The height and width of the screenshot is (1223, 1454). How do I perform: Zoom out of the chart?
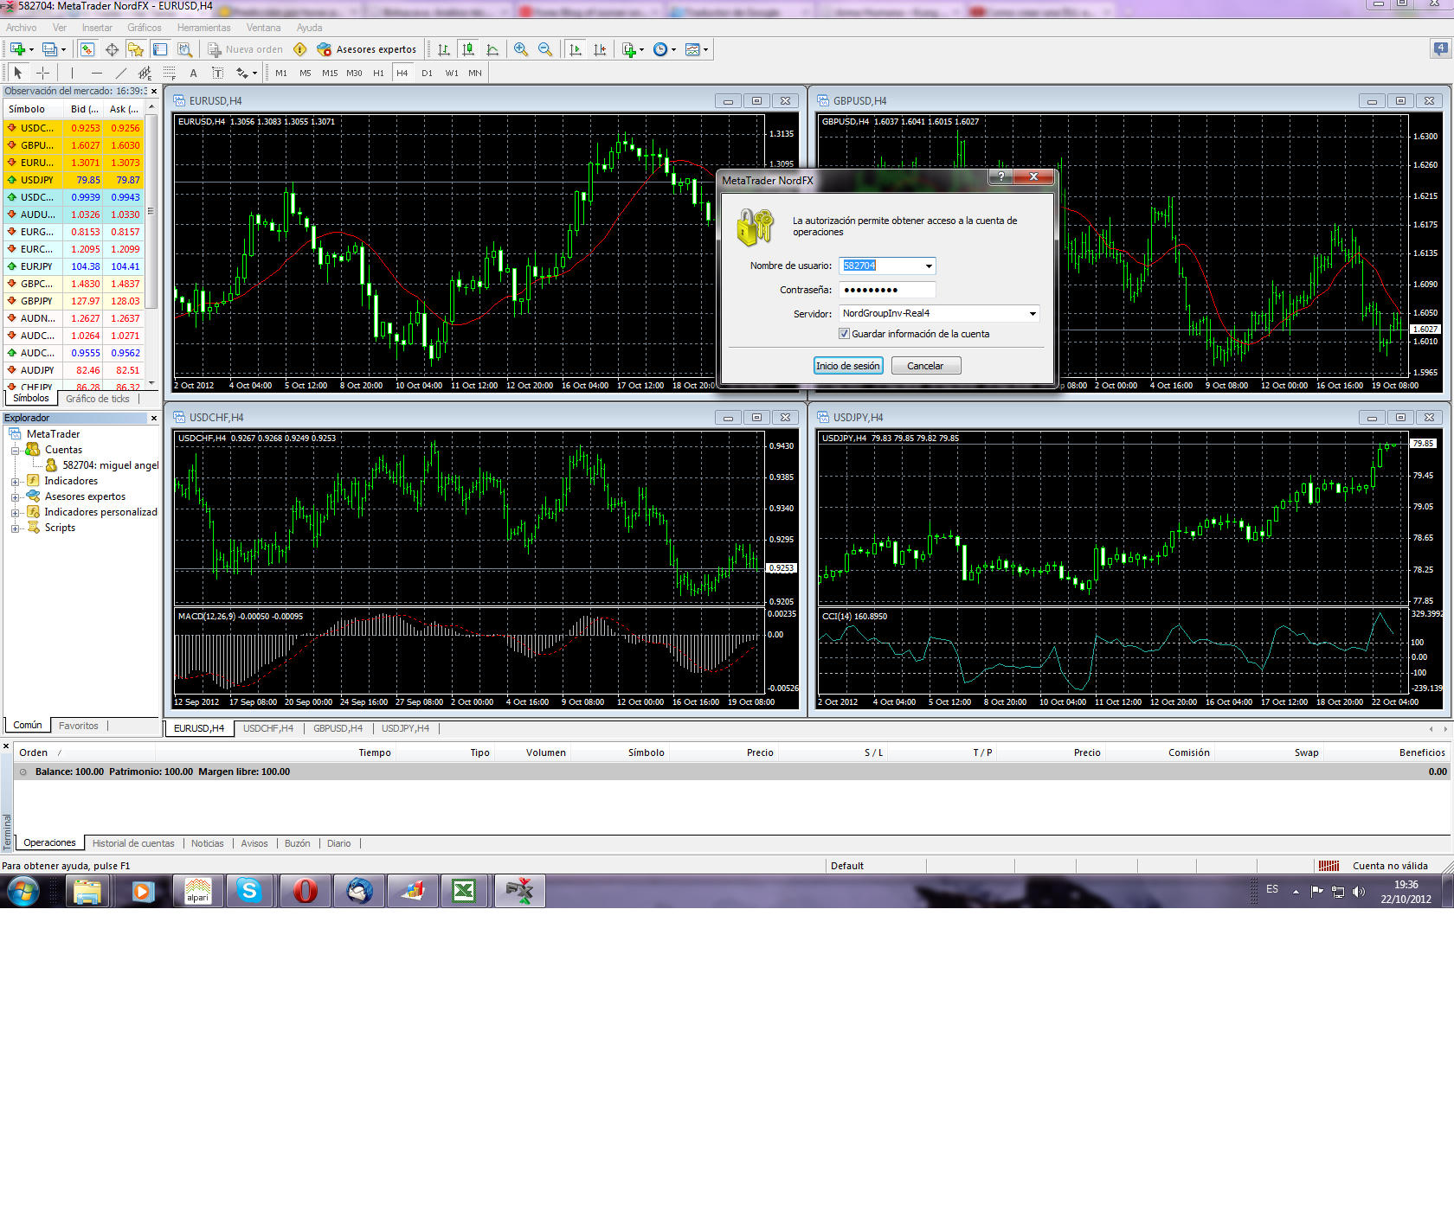(545, 49)
